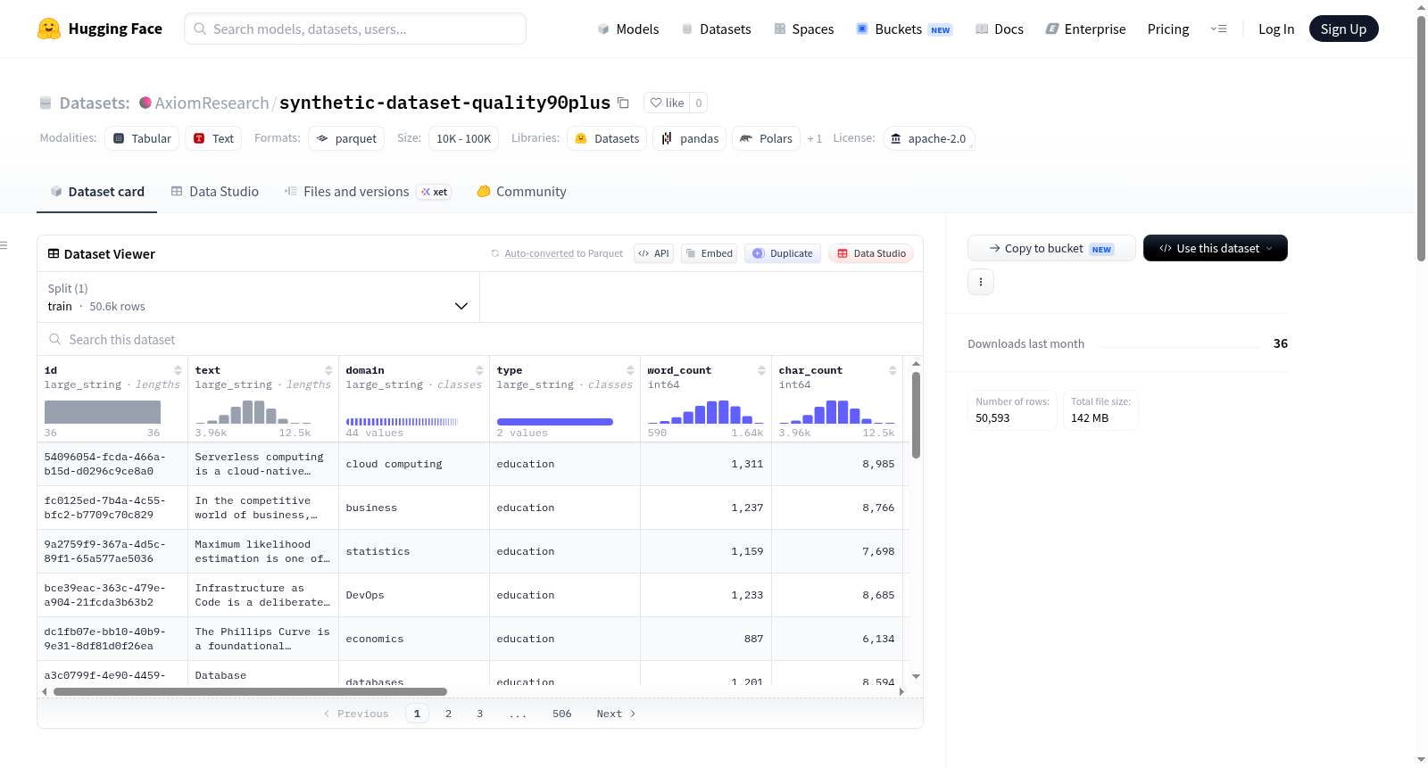Sort word_count column using its arrows
Screen dimensions: 1428x768
761,370
